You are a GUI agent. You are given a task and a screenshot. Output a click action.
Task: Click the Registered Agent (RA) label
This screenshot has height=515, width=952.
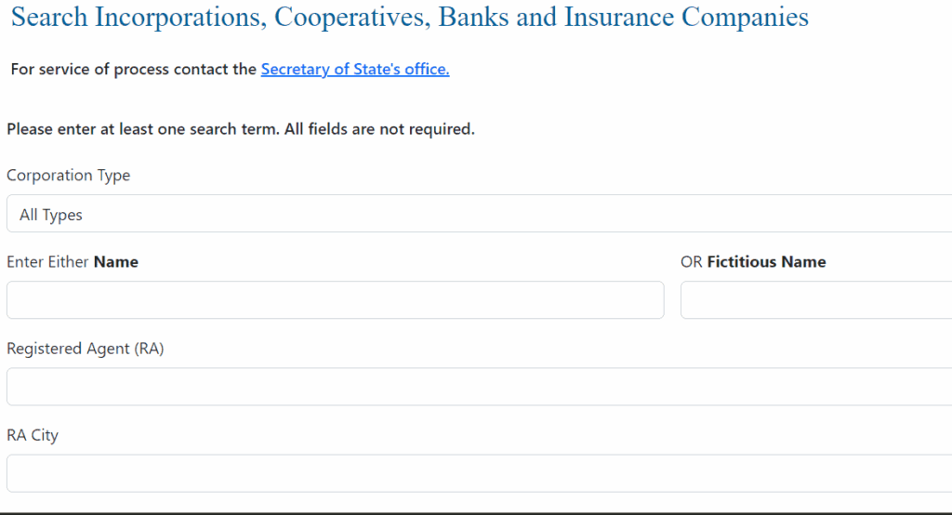(x=85, y=349)
